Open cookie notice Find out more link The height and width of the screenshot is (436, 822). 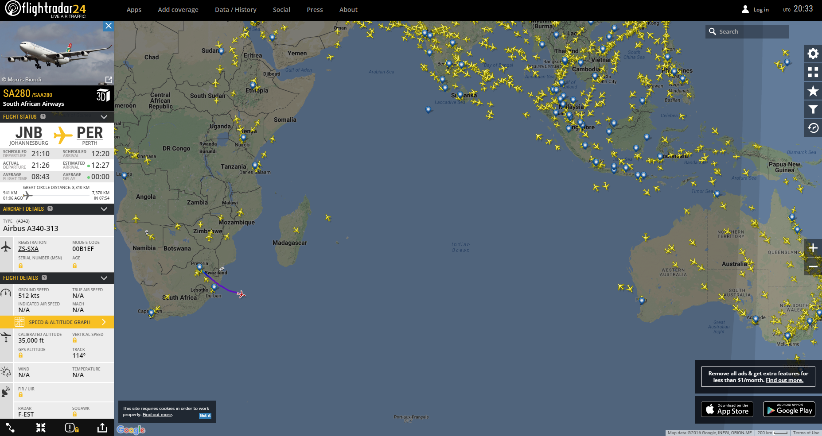(157, 415)
